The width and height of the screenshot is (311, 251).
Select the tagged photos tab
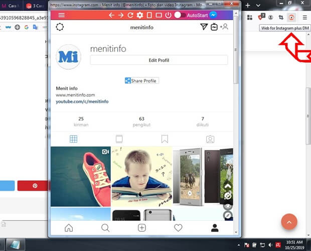(x=210, y=139)
